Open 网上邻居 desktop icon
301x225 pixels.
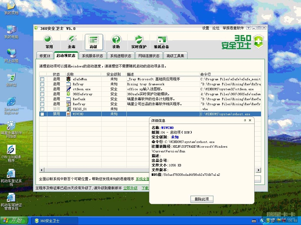point(11,56)
